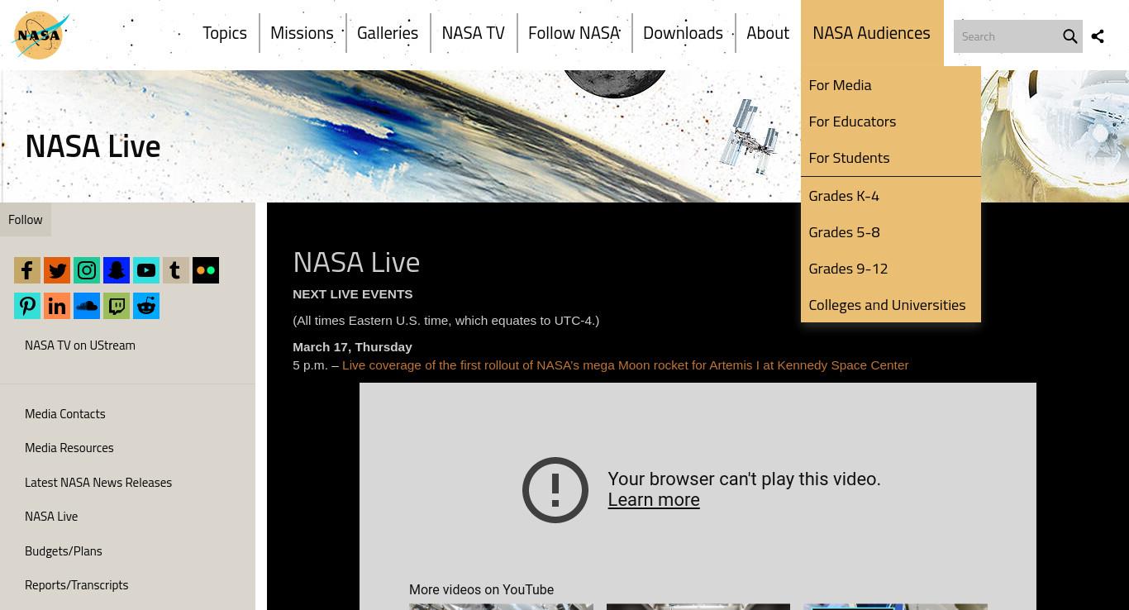Open the Follow NASA menu

574,33
